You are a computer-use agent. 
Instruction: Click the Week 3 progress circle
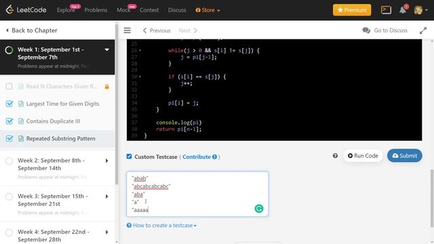(9, 197)
